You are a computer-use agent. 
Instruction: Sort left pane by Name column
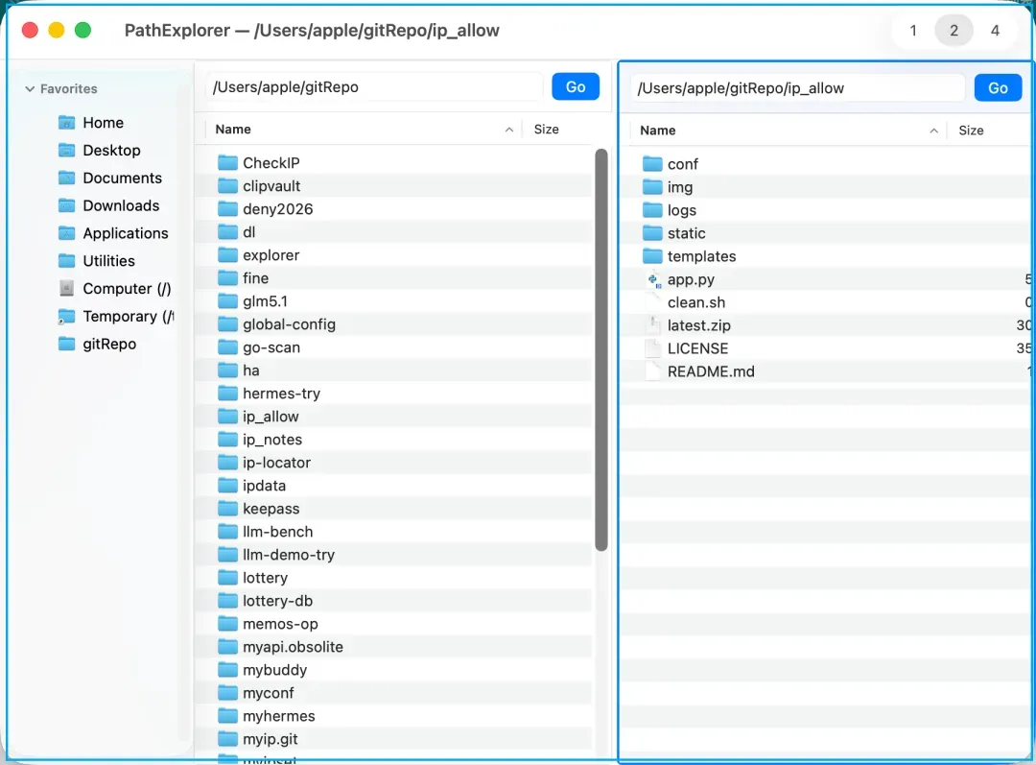coord(364,129)
